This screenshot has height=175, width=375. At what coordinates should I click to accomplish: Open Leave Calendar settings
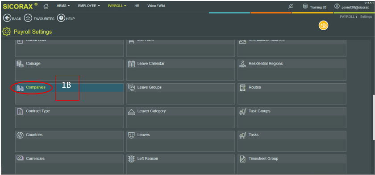coord(180,70)
